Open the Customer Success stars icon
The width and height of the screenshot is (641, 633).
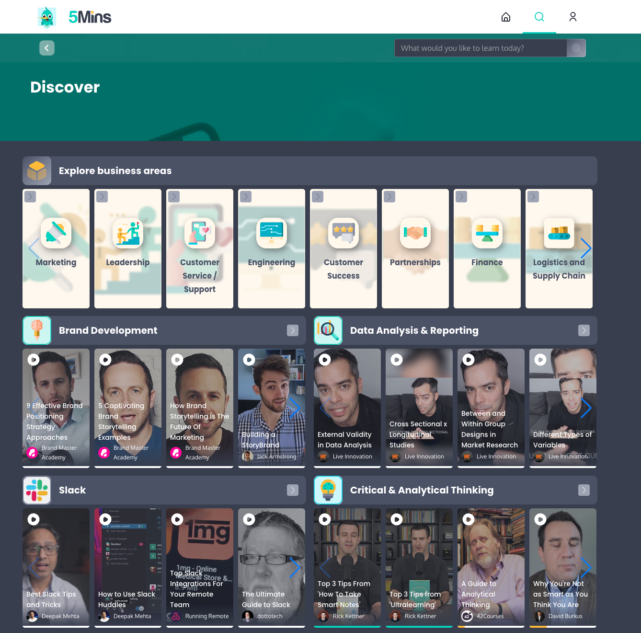[x=343, y=233]
